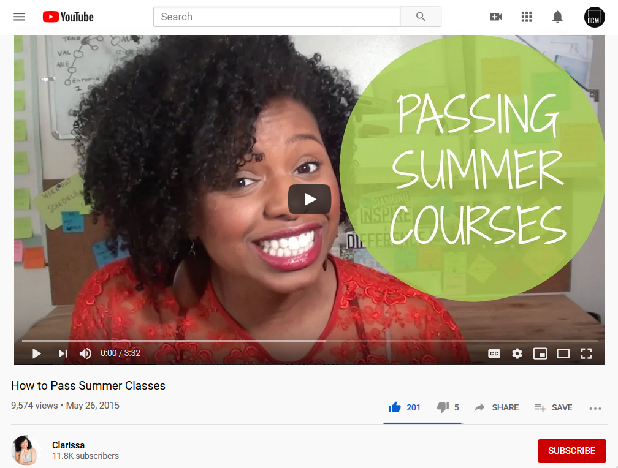Image resolution: width=618 pixels, height=468 pixels.
Task: Open more actions three-dot menu
Action: 595,408
